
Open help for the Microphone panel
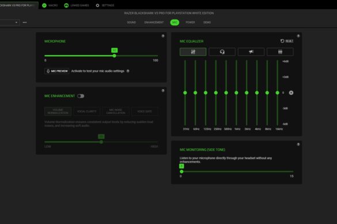pos(163,36)
